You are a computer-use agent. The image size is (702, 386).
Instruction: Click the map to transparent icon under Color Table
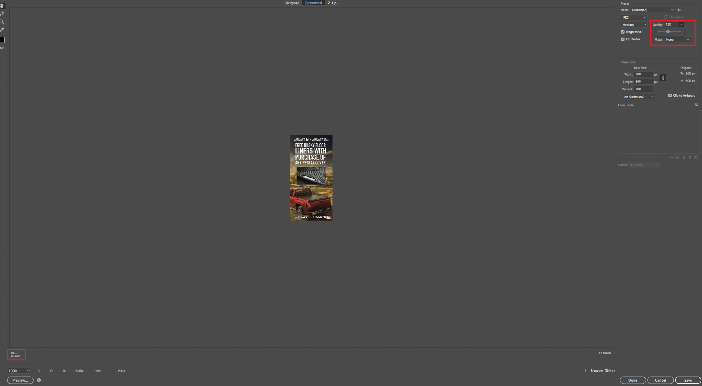click(672, 157)
